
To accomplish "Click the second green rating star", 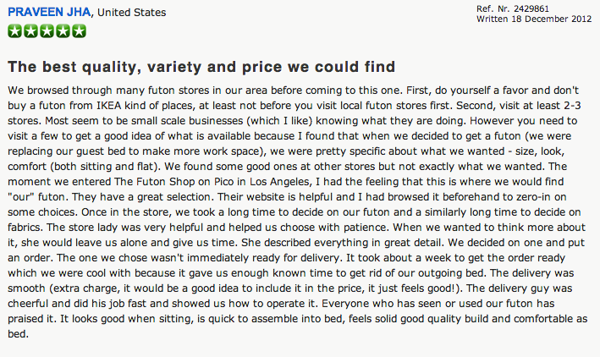I will pyautogui.click(x=31, y=31).
